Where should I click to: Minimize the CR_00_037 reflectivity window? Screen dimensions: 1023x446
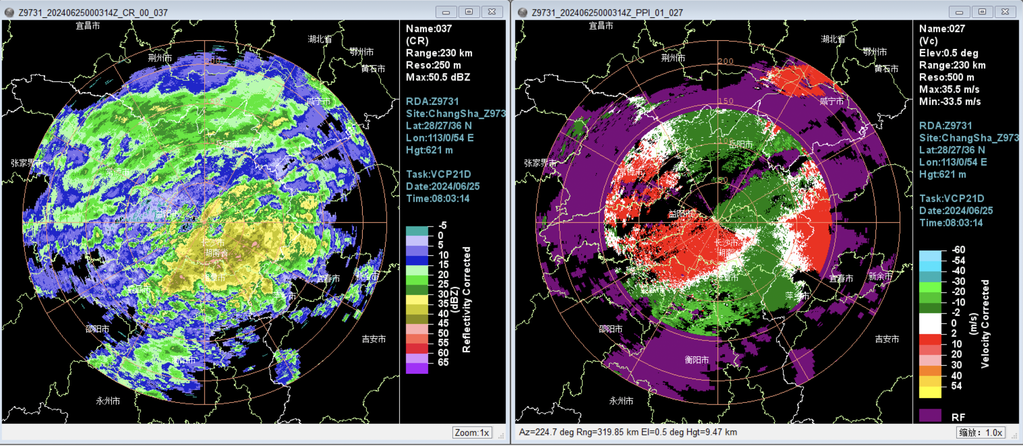446,12
